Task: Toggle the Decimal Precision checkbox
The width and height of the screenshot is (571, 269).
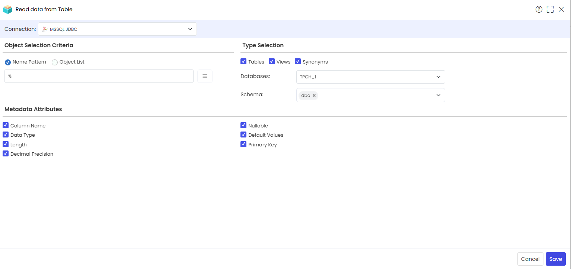Action: click(x=6, y=153)
